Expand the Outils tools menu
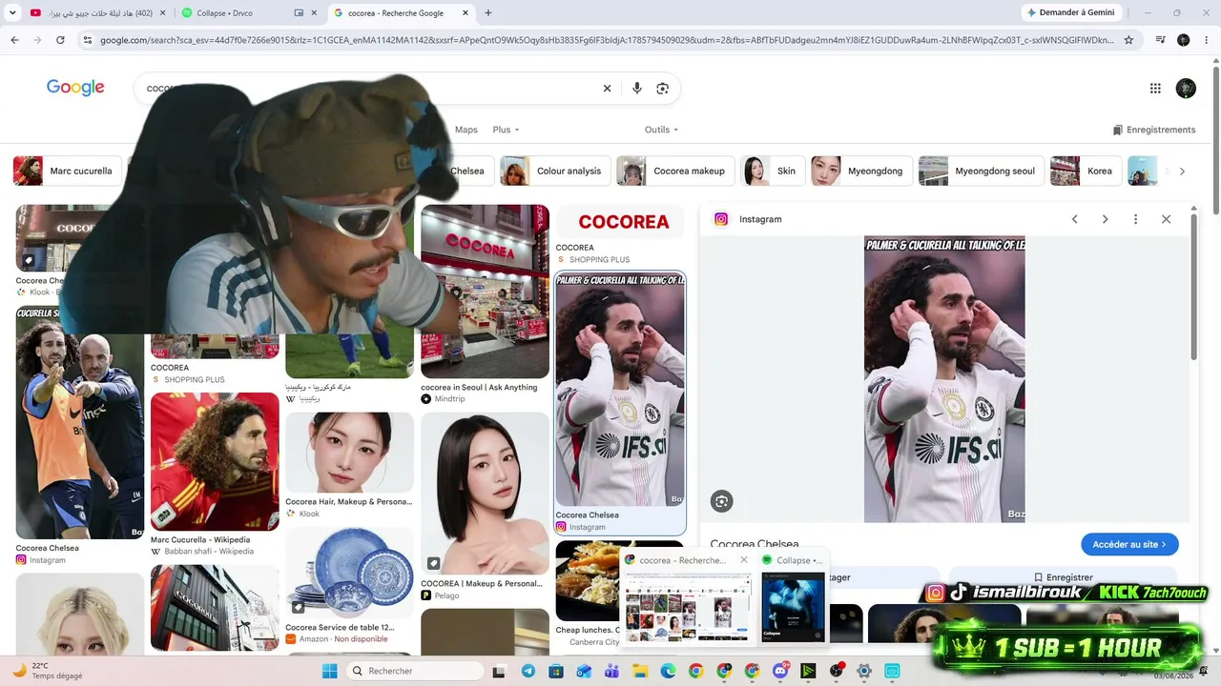1221x686 pixels. (661, 130)
